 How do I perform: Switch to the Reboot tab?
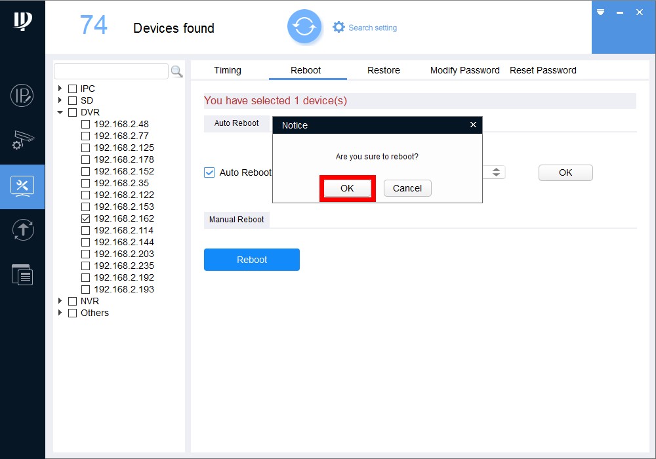(306, 70)
